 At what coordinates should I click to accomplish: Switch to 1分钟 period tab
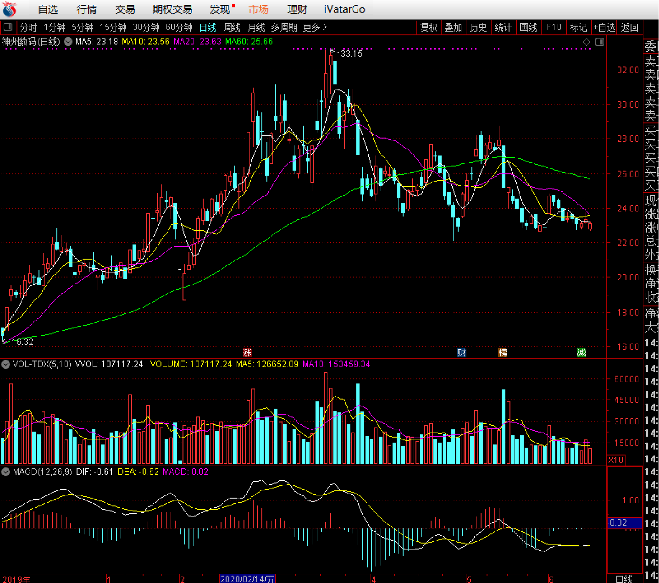55,28
